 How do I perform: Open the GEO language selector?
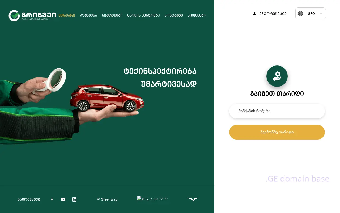click(x=311, y=14)
